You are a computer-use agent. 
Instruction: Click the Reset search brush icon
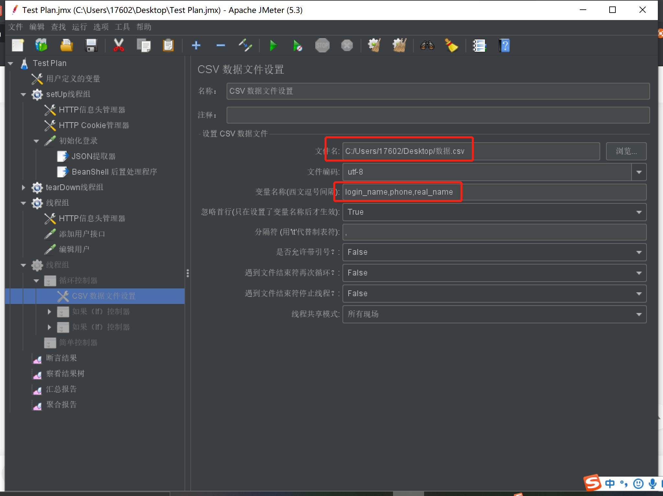(452, 45)
